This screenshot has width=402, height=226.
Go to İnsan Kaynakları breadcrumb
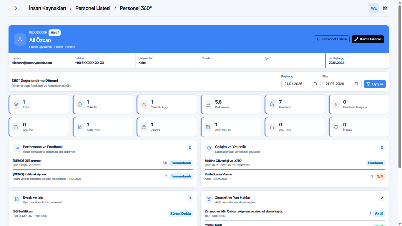47,8
